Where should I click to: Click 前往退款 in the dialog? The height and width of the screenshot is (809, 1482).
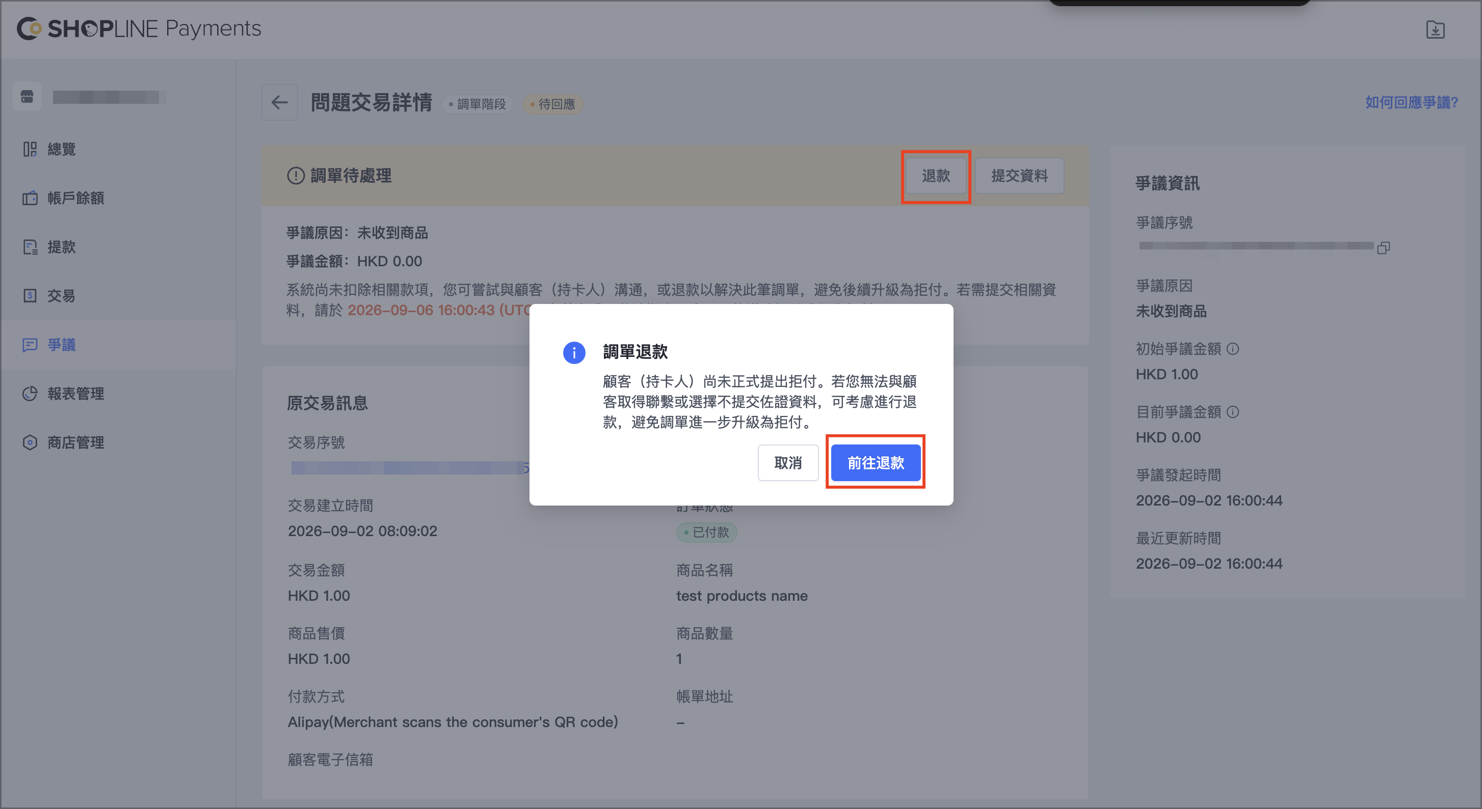pos(876,462)
